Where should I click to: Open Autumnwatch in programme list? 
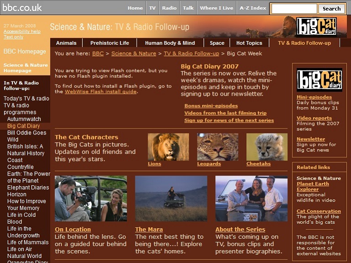[x=24, y=119]
